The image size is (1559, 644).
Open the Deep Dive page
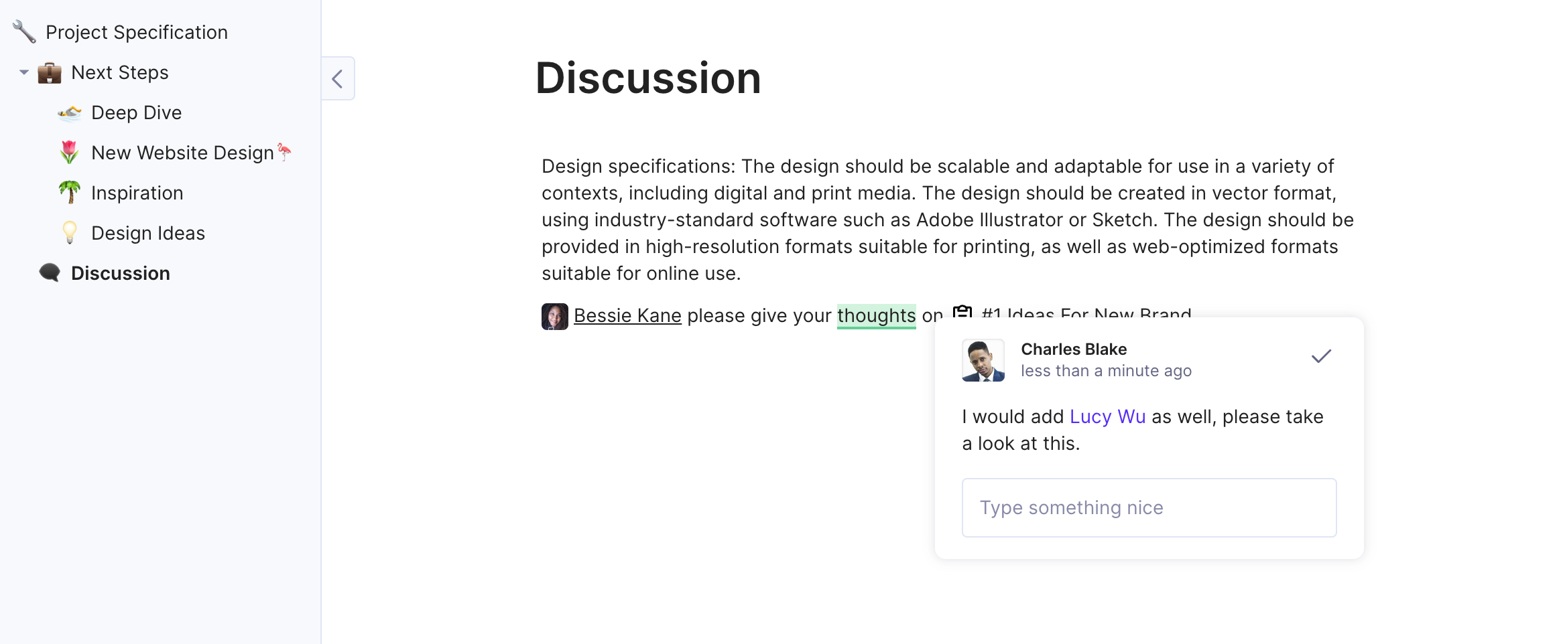(137, 112)
